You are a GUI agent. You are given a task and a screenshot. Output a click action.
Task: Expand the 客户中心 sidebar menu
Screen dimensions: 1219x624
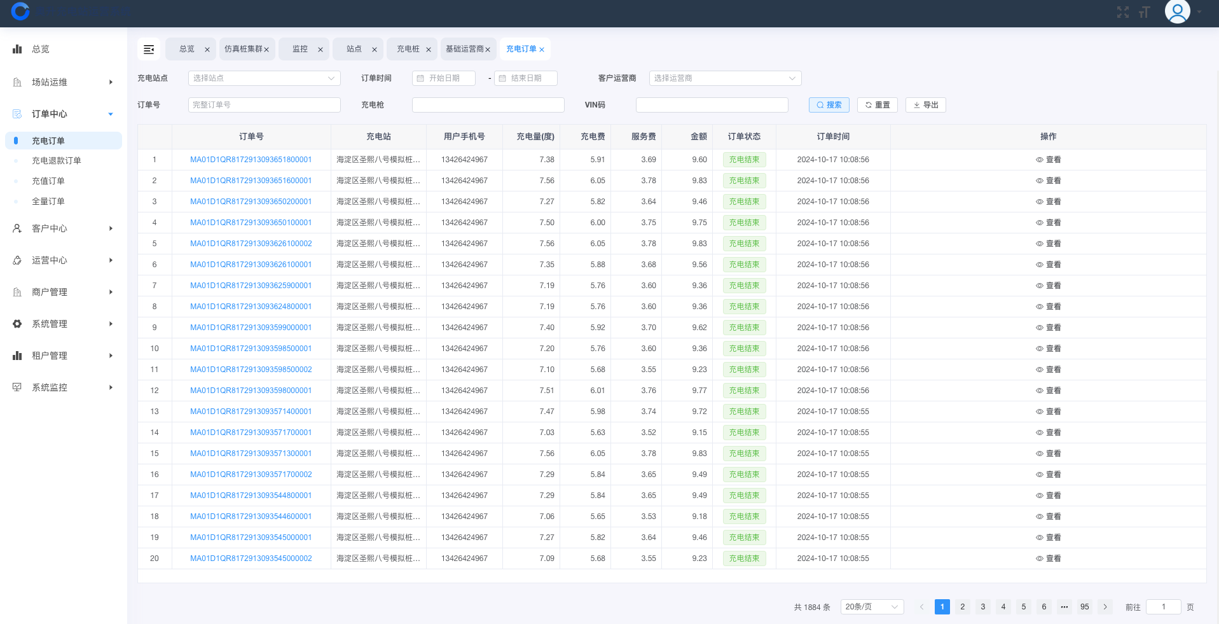62,228
